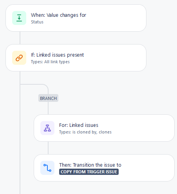Open the 'When: Value changes for' trigger card
The width and height of the screenshot is (177, 194).
(76, 18)
